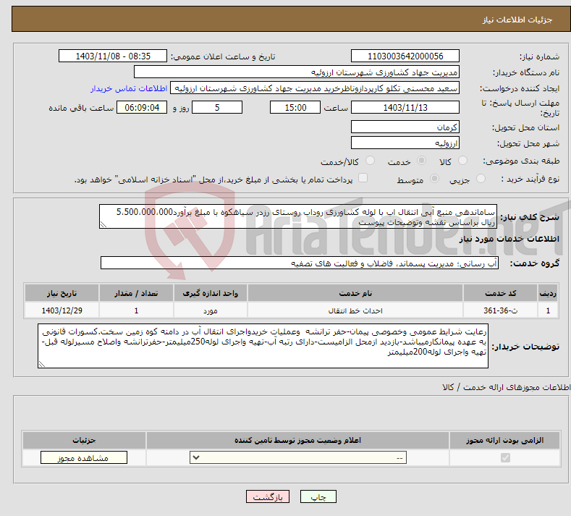This screenshot has width=571, height=516.
Task: Click the کد خدمت column header
Action: click(x=501, y=293)
